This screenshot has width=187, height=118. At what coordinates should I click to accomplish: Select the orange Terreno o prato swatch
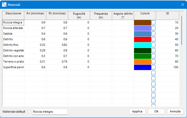coord(143,62)
